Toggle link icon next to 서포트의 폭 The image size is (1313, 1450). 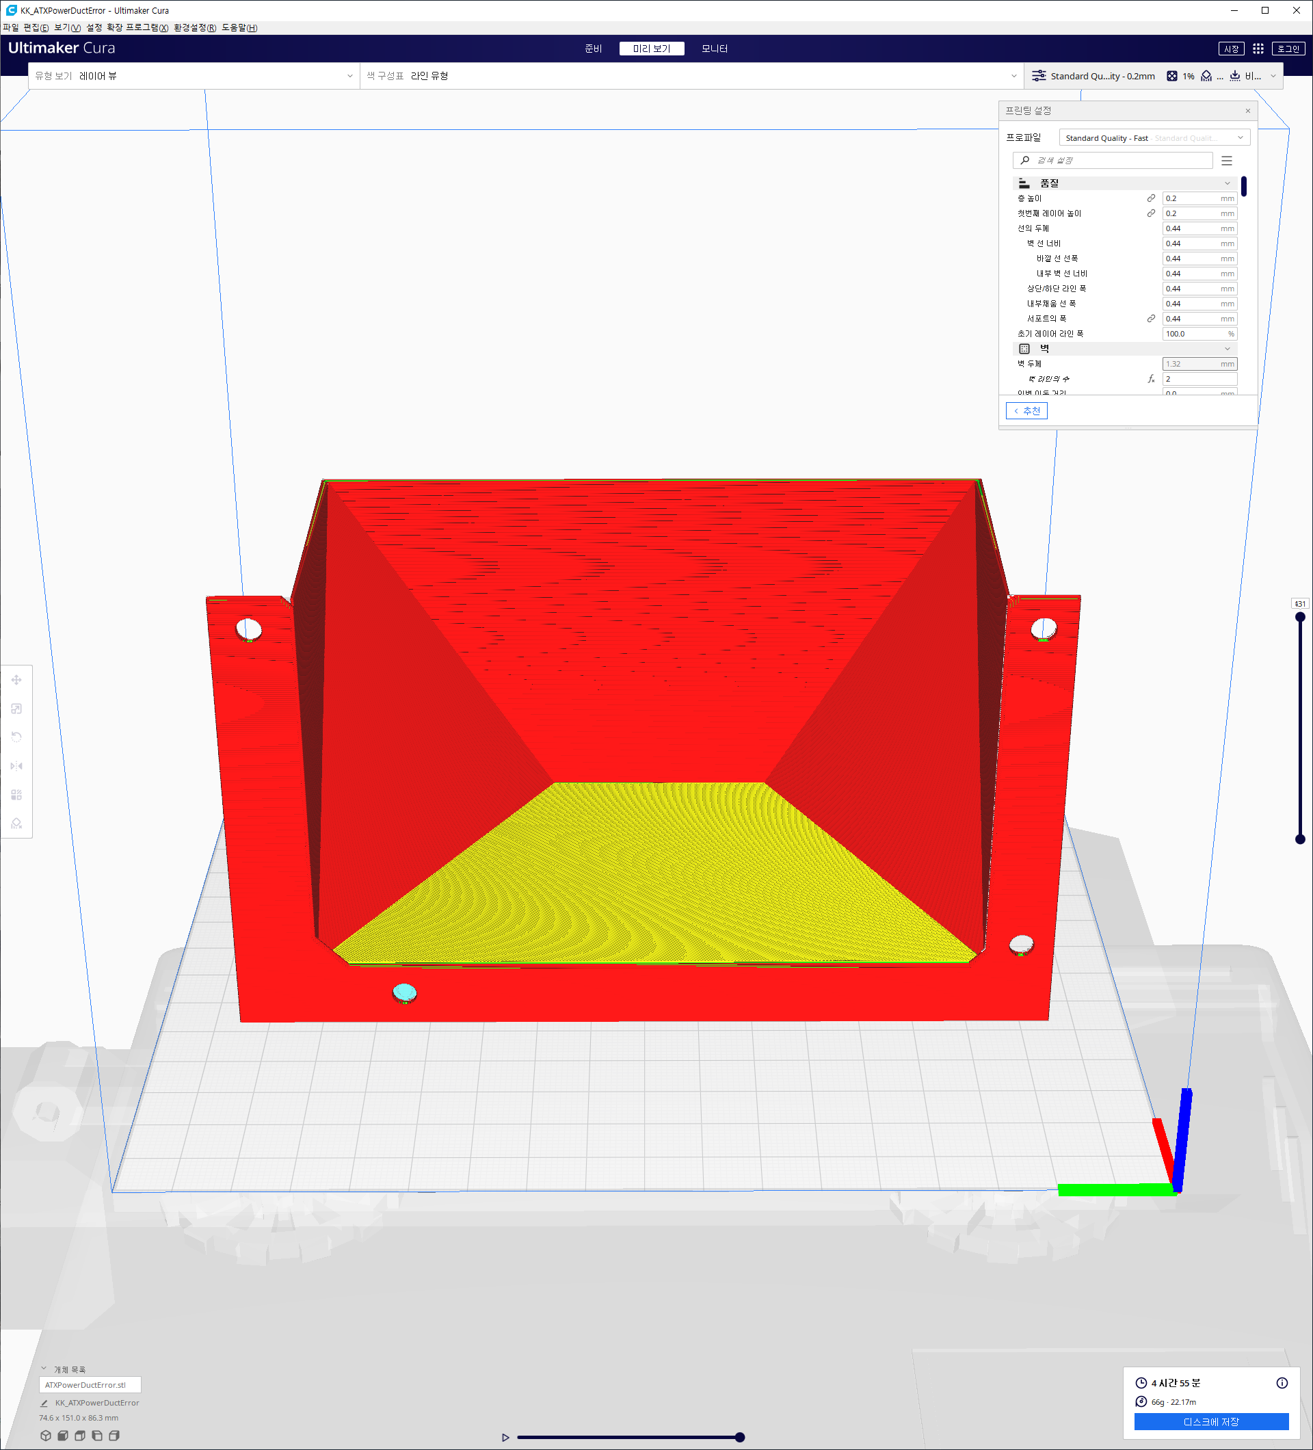[1151, 319]
